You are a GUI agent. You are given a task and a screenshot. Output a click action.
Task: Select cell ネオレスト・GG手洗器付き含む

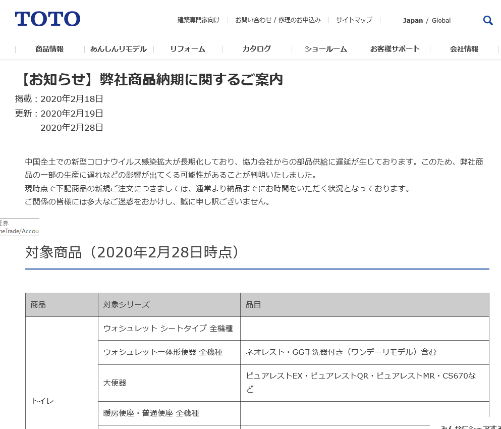(x=365, y=352)
